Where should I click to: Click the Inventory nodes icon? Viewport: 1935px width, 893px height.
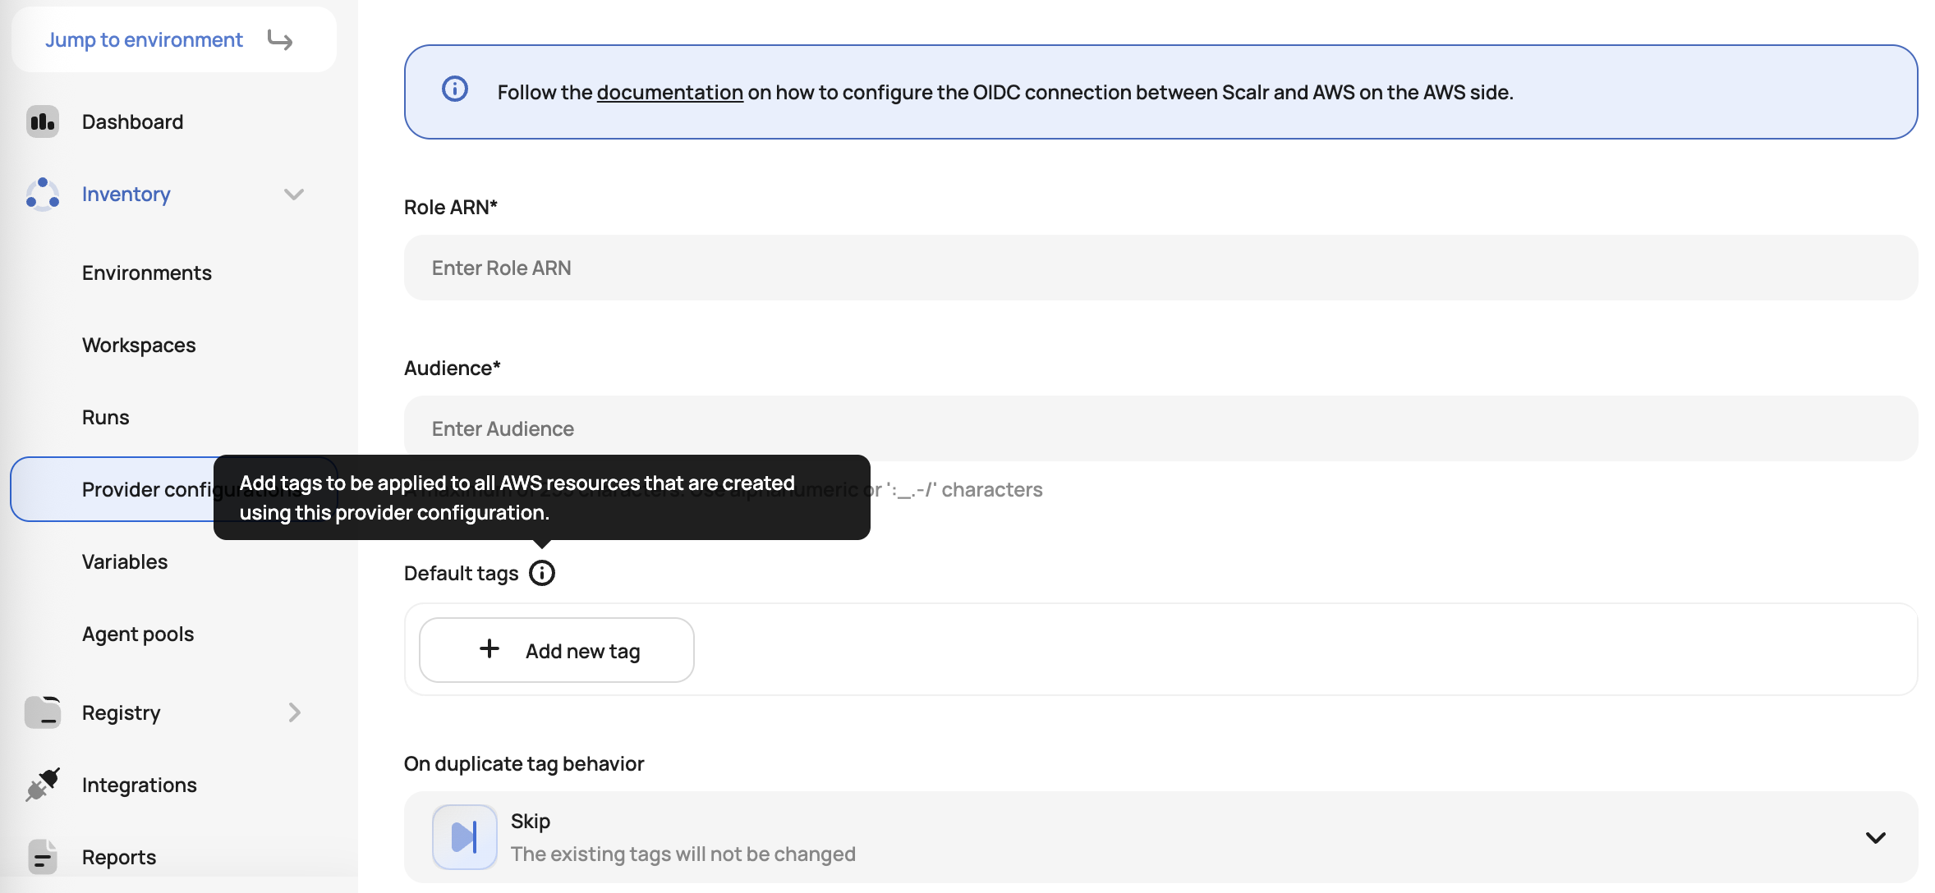tap(43, 195)
